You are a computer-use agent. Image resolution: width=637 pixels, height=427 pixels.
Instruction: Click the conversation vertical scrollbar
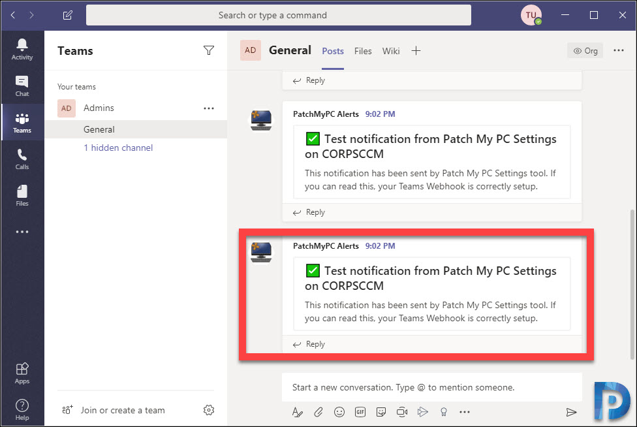click(x=632, y=285)
